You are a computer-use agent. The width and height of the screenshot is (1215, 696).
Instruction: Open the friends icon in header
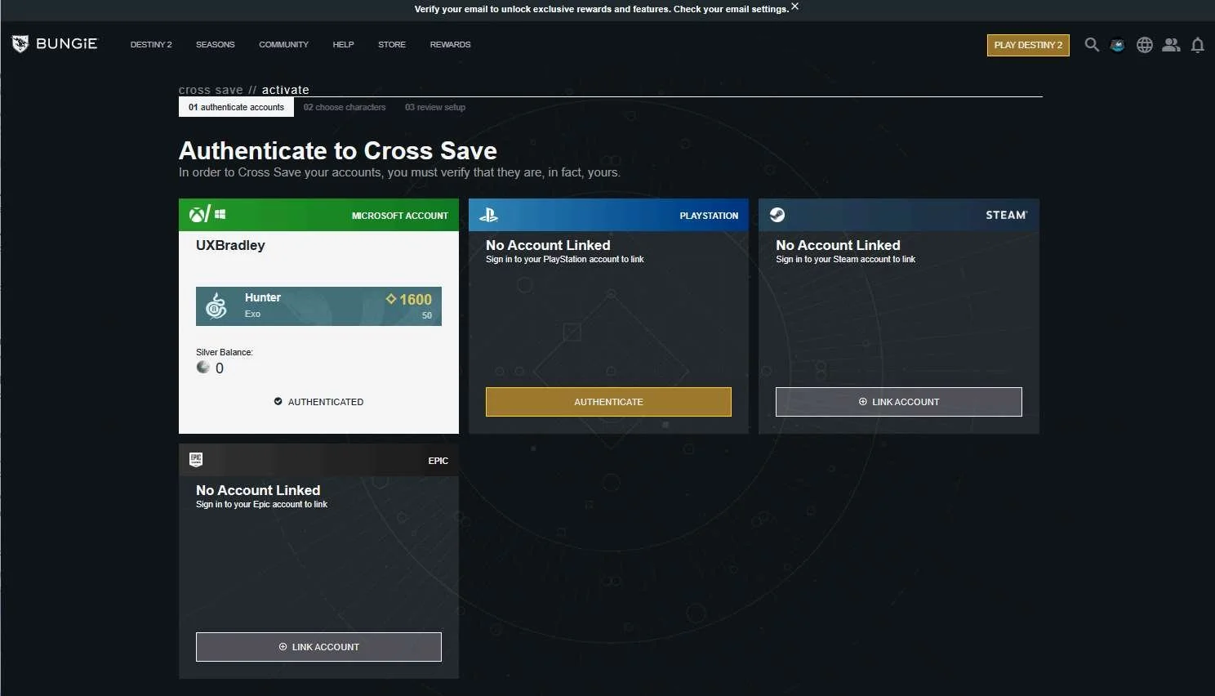click(1171, 45)
